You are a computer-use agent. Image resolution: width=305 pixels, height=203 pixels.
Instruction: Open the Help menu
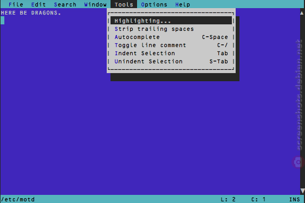click(183, 4)
